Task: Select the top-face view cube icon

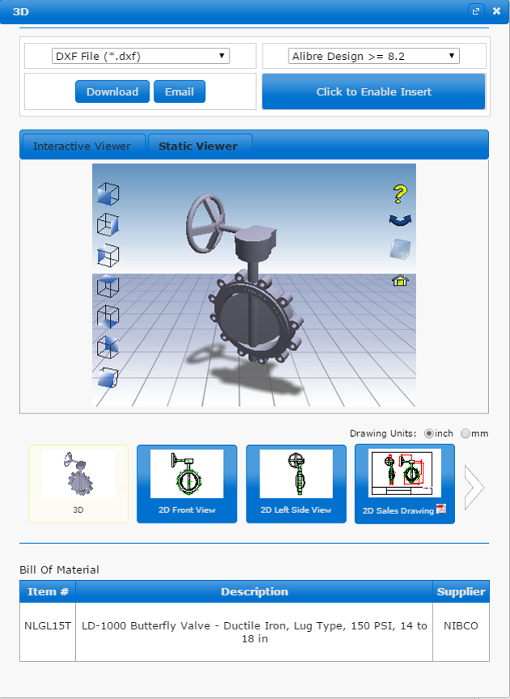Action: tap(107, 286)
